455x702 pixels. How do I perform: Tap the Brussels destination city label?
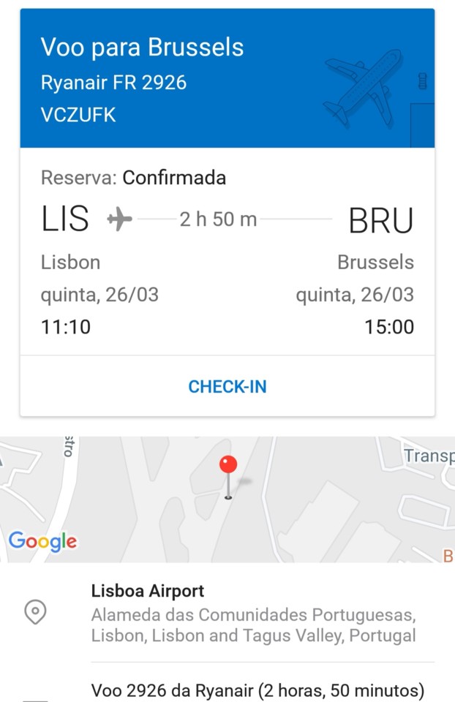point(375,263)
